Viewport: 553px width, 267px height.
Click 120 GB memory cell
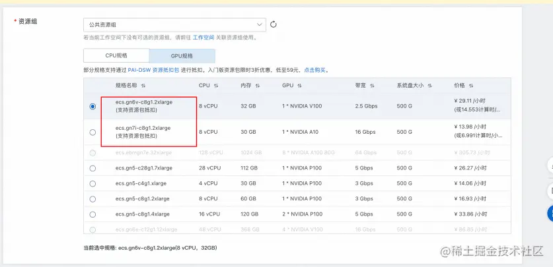pos(249,214)
